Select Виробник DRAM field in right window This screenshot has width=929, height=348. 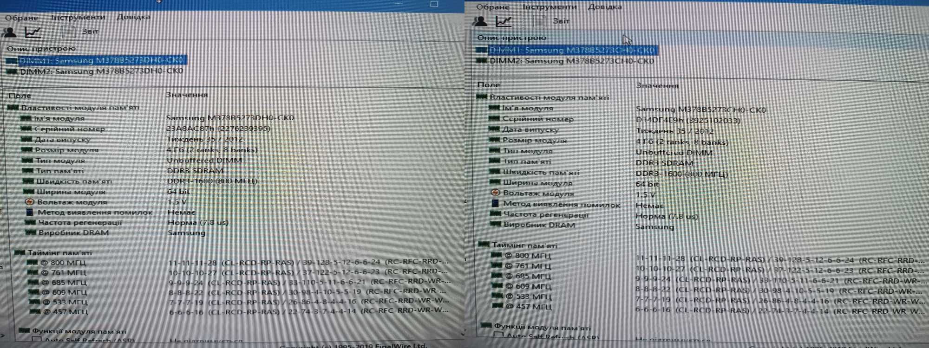539,225
